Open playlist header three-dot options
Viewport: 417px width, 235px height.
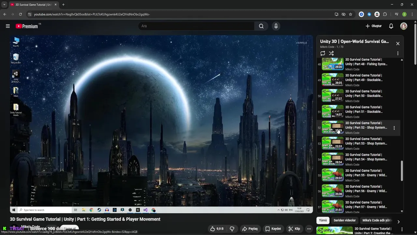(398, 53)
